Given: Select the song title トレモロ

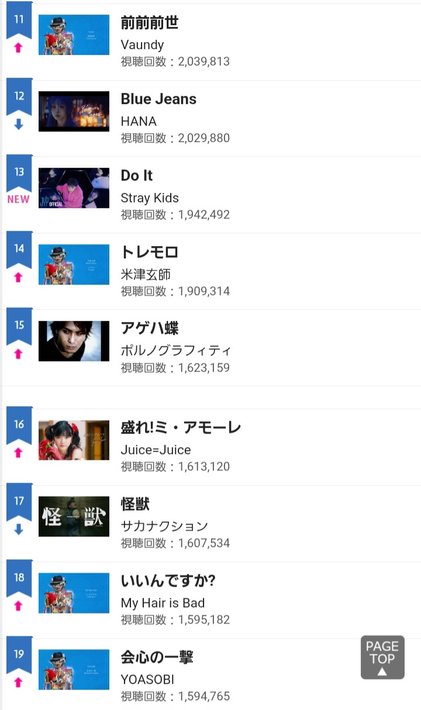Looking at the screenshot, I should click(149, 252).
